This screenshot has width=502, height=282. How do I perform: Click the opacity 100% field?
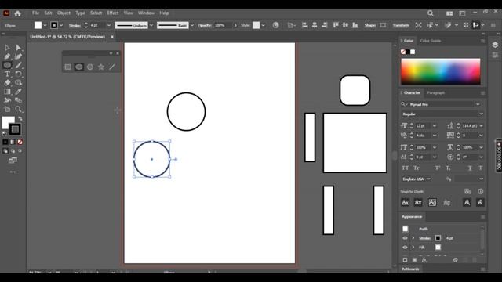coord(222,25)
